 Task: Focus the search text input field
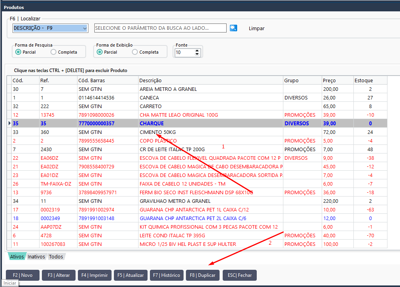[x=160, y=28]
